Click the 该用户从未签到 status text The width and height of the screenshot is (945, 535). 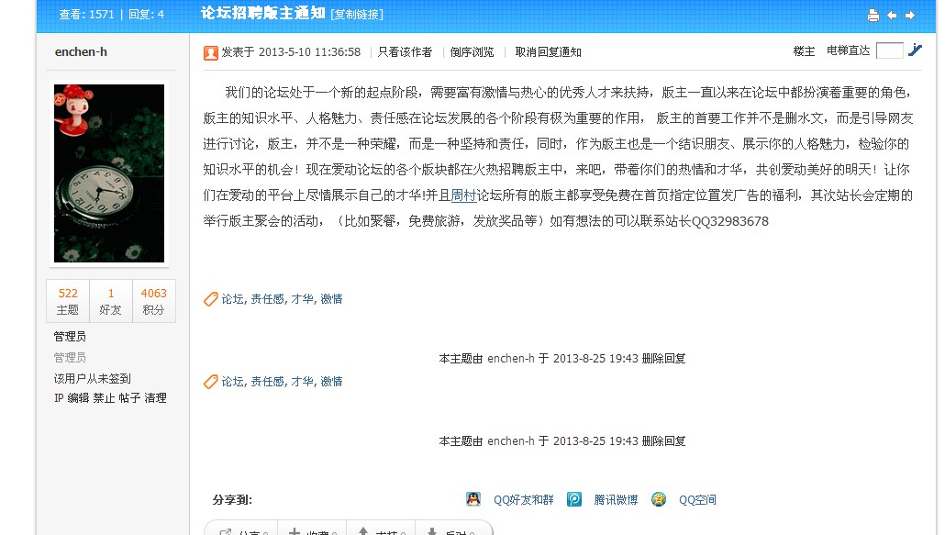93,378
